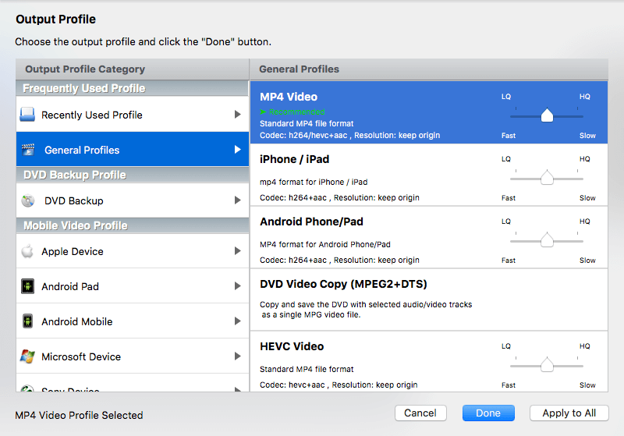Adjust the HEVC Video quality slider
This screenshot has width=624, height=436.
click(x=547, y=365)
